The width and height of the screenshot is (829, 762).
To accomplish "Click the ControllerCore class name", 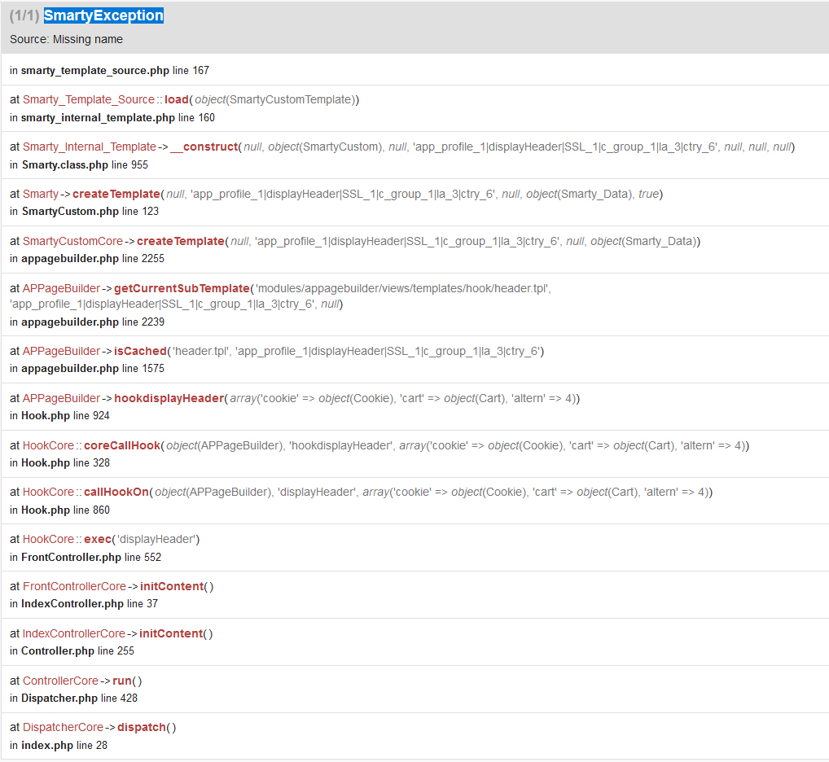I will (x=60, y=681).
